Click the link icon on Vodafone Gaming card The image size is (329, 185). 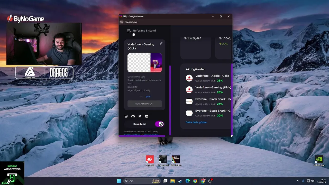(161, 44)
